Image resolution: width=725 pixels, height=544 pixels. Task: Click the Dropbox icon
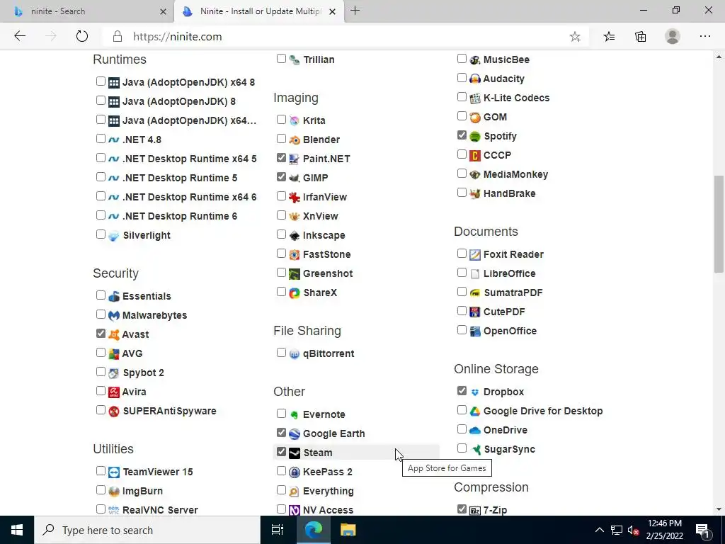tap(475, 392)
